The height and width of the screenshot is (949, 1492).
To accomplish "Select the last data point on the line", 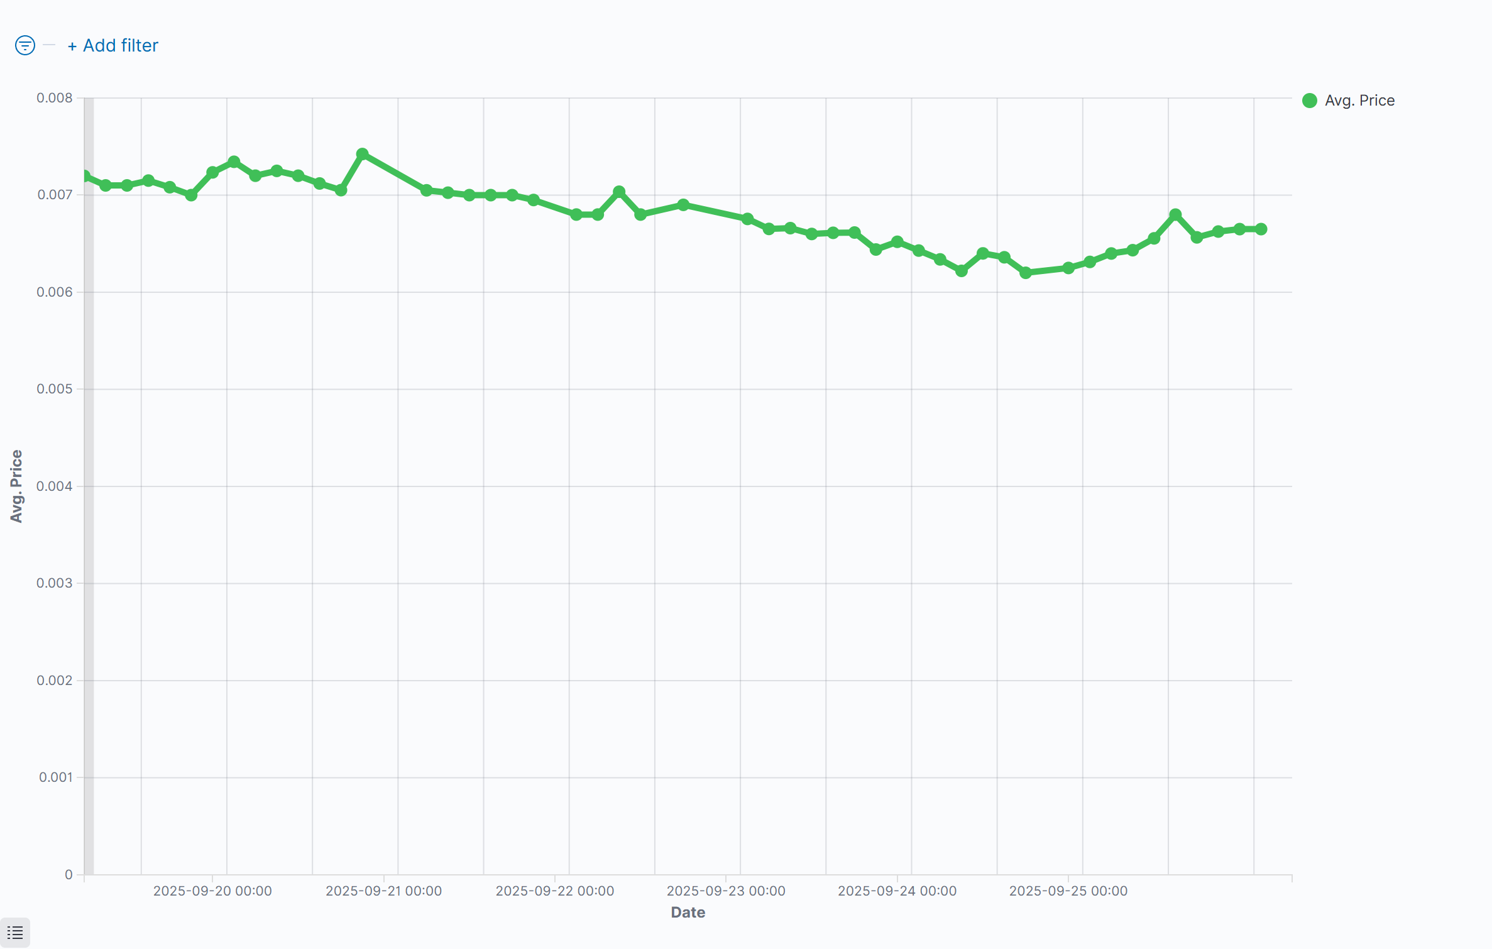I will 1261,229.
